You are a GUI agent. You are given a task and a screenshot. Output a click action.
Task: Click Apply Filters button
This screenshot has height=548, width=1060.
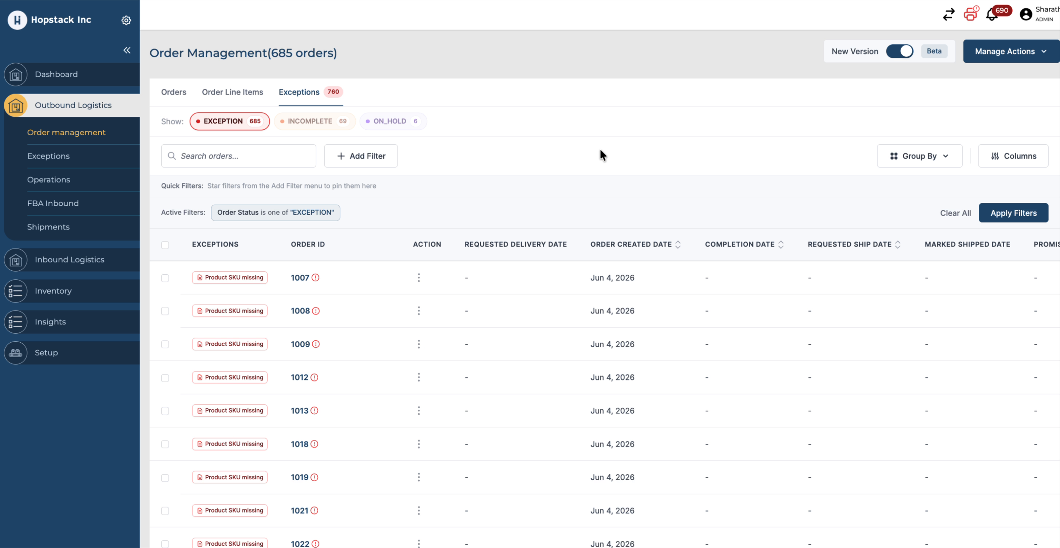pos(1013,213)
